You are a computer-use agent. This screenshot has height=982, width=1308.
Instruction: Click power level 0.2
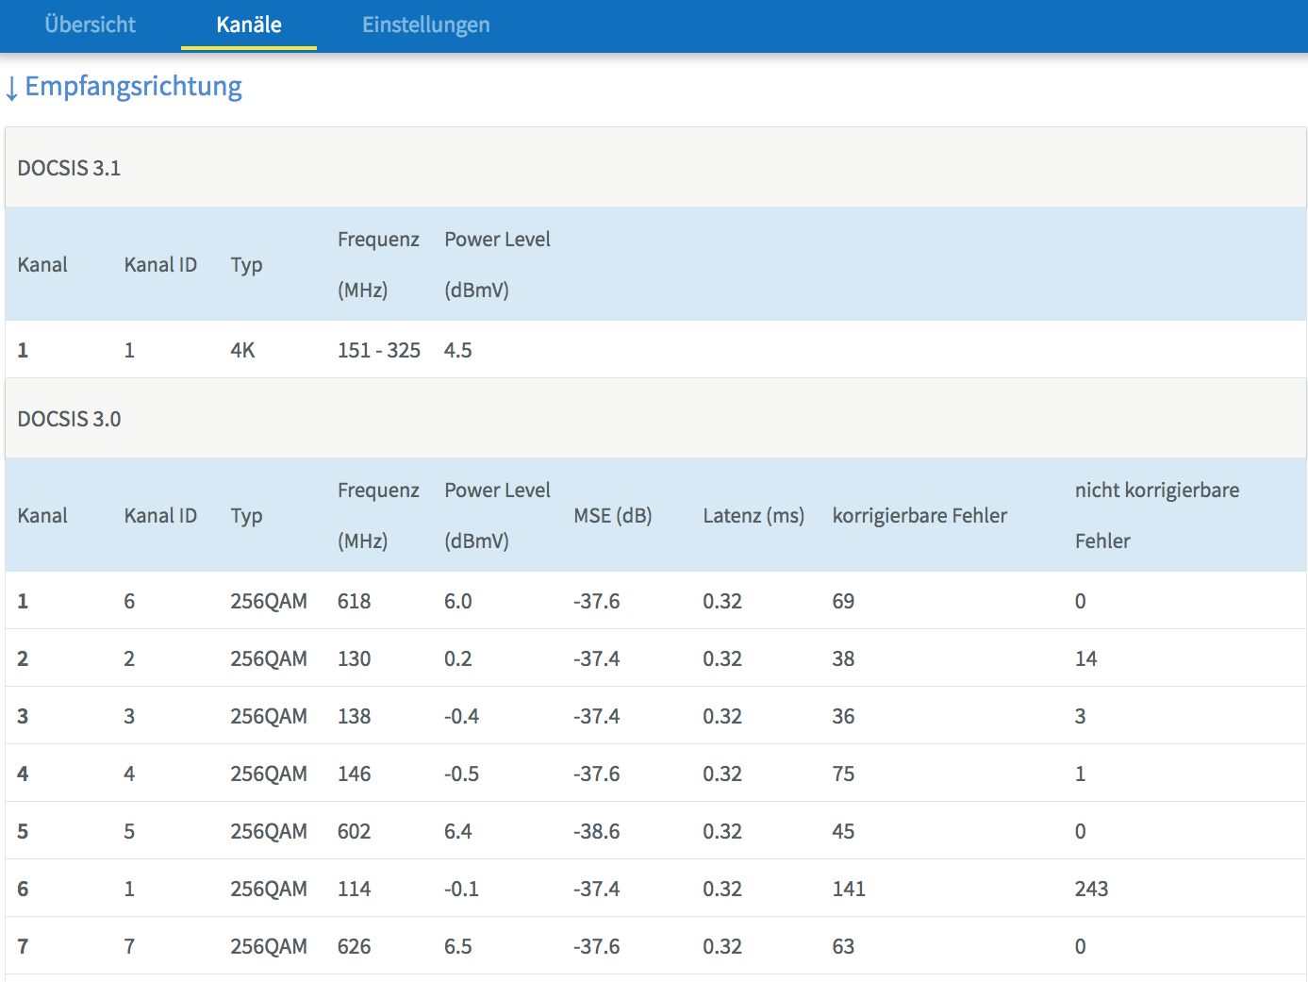[458, 658]
